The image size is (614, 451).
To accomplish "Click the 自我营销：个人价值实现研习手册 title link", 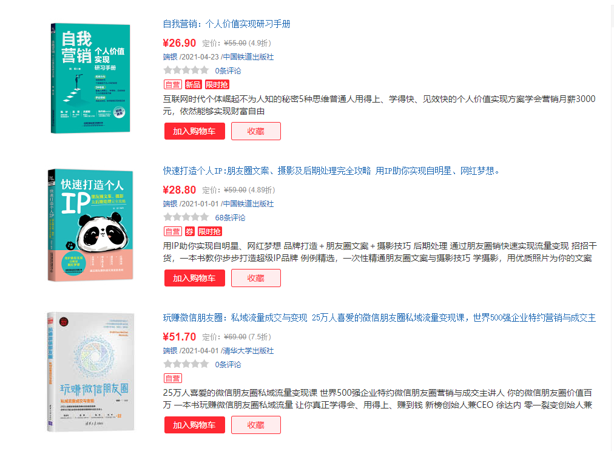I will [226, 24].
